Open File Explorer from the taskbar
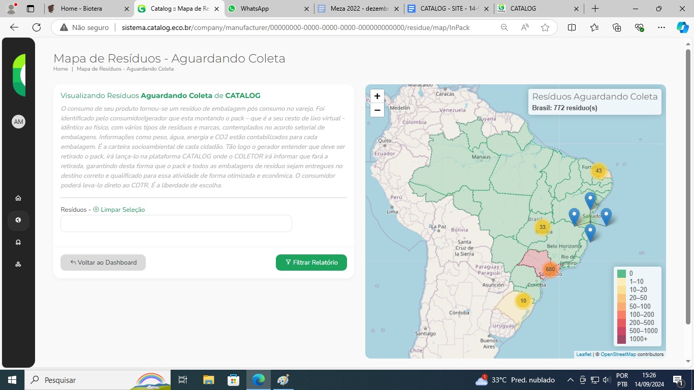This screenshot has width=694, height=390. tap(208, 380)
